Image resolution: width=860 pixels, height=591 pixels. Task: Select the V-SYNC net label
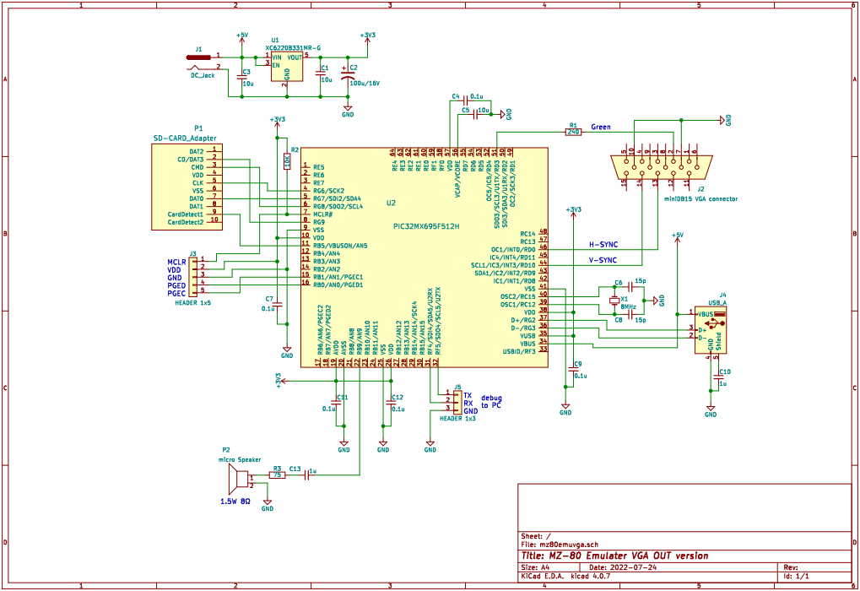click(603, 260)
